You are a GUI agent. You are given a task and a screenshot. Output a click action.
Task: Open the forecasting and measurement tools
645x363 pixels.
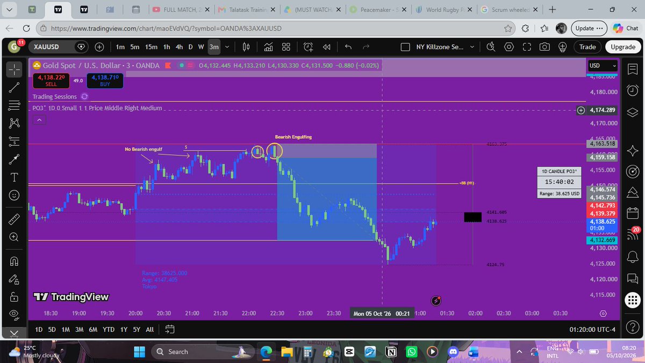click(14, 141)
